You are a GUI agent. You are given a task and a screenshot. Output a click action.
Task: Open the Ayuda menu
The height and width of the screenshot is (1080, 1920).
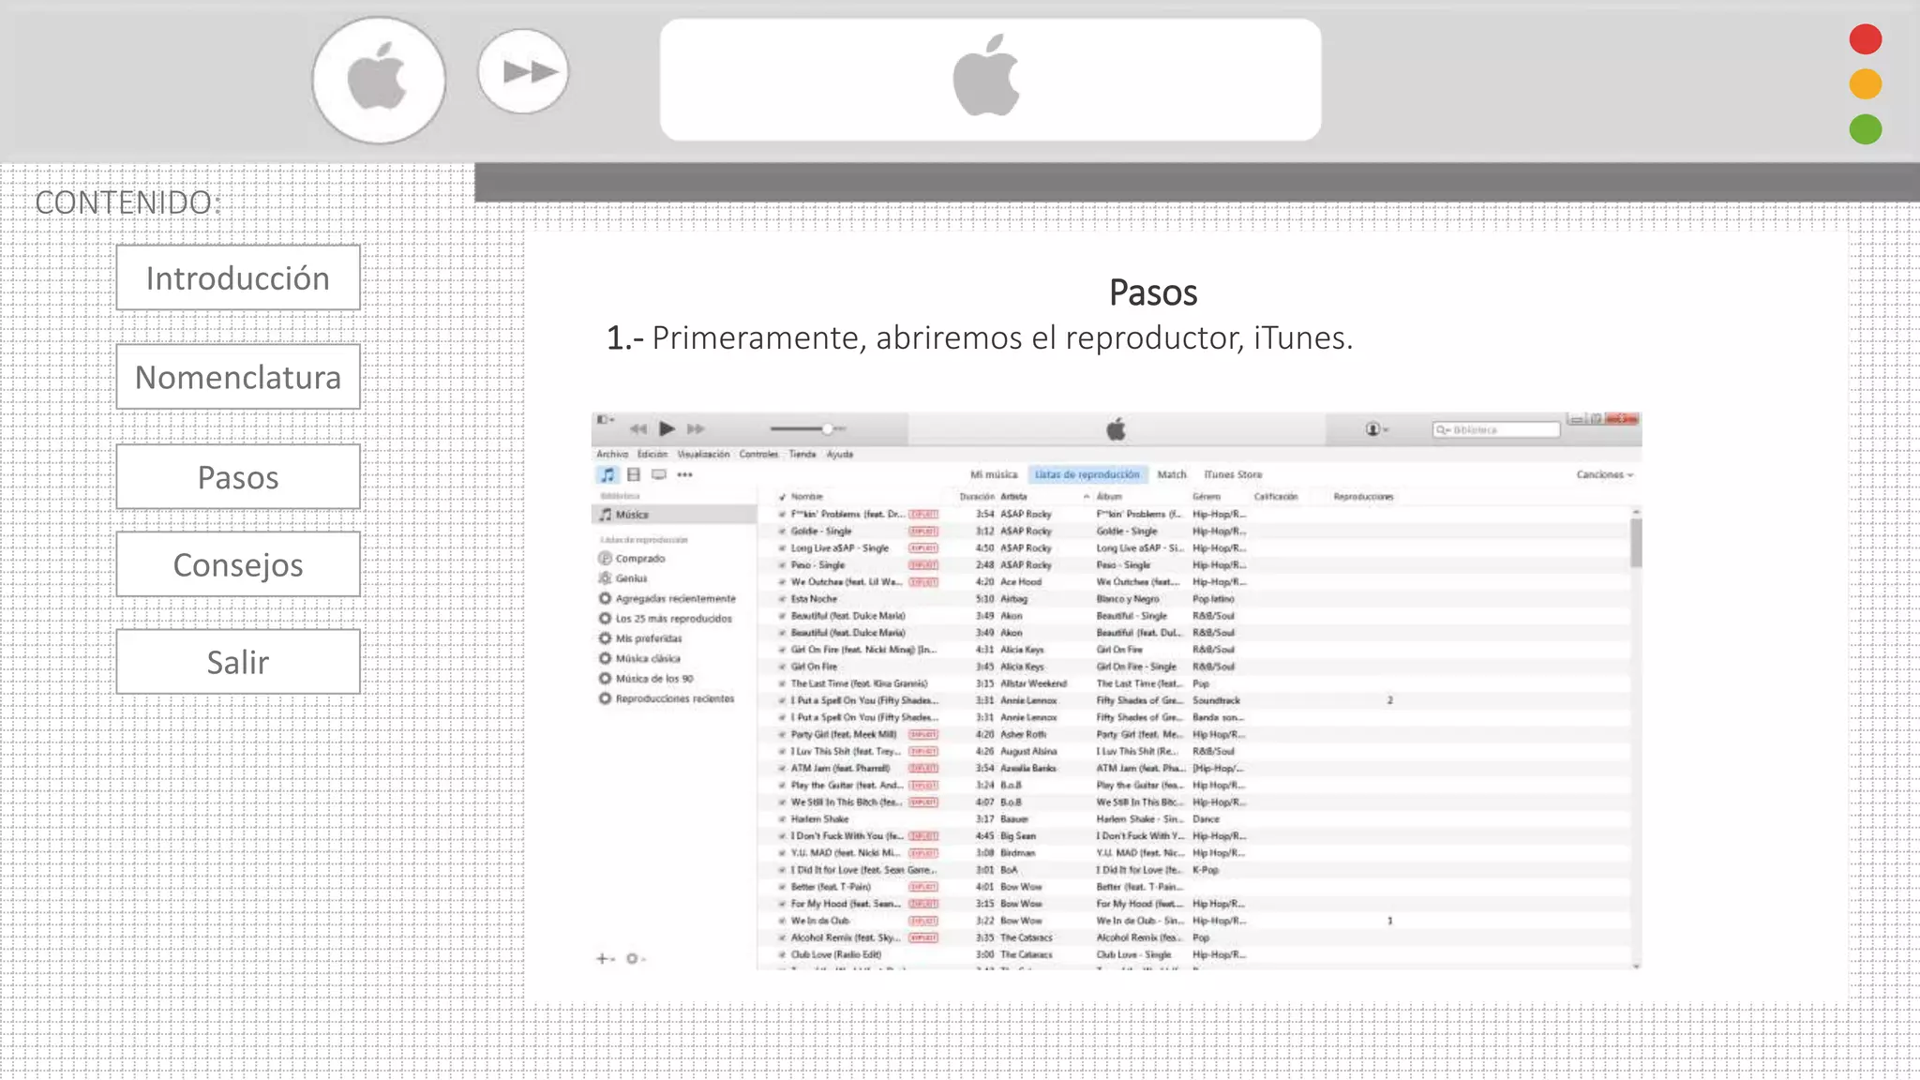click(x=840, y=454)
